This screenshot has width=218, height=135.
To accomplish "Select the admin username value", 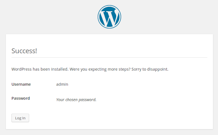I will (x=62, y=84).
